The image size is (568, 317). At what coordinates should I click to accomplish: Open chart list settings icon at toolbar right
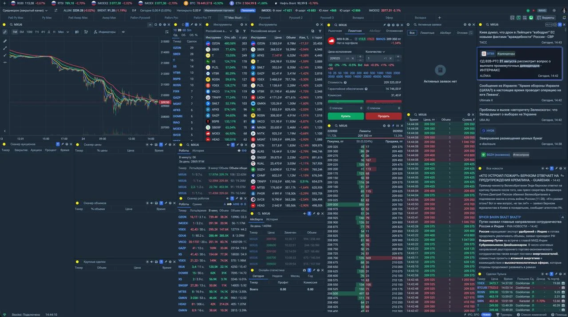(x=167, y=32)
